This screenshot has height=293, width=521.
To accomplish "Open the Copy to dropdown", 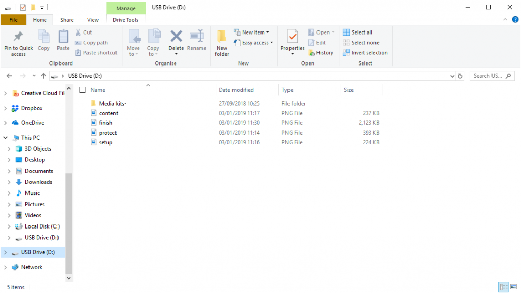I will point(153,51).
